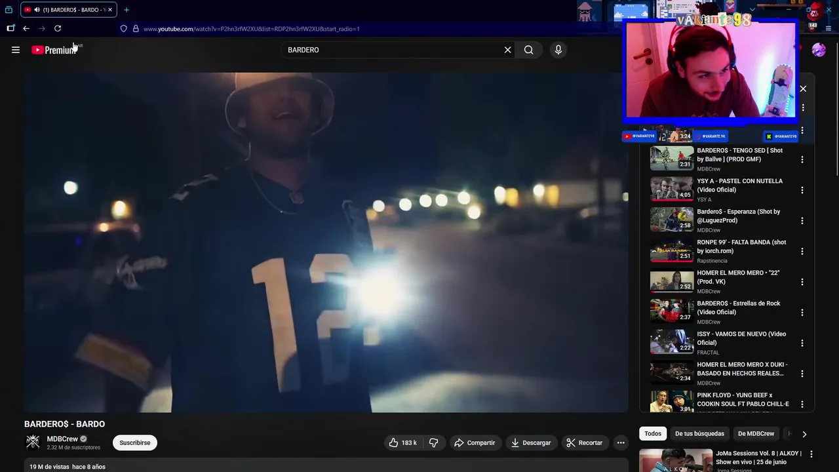Screen dimensions: 839x472
Task: Click JoMa Sessions ALKOY thumbnail
Action: tap(676, 460)
